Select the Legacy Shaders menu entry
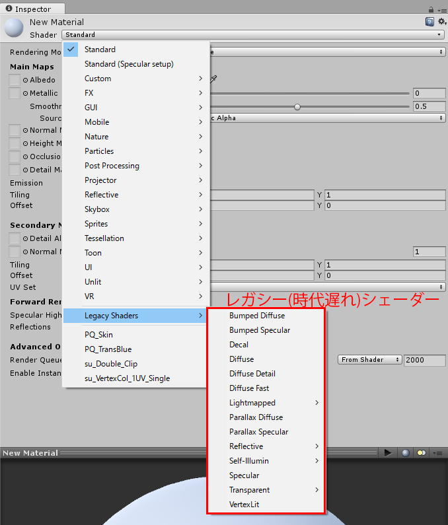Screen dimensions: 448x525 pyautogui.click(x=135, y=316)
